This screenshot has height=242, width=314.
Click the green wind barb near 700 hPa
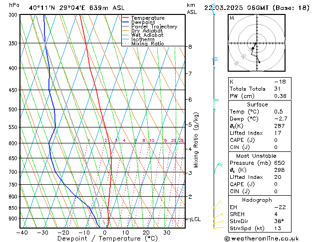(x=217, y=168)
